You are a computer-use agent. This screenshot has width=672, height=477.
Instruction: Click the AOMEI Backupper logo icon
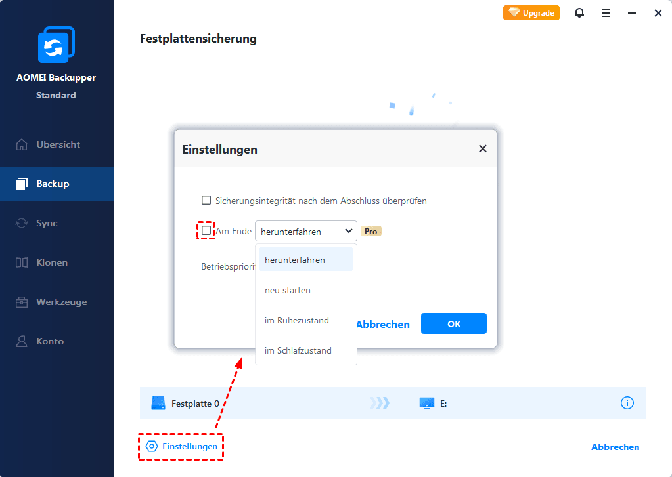(56, 45)
